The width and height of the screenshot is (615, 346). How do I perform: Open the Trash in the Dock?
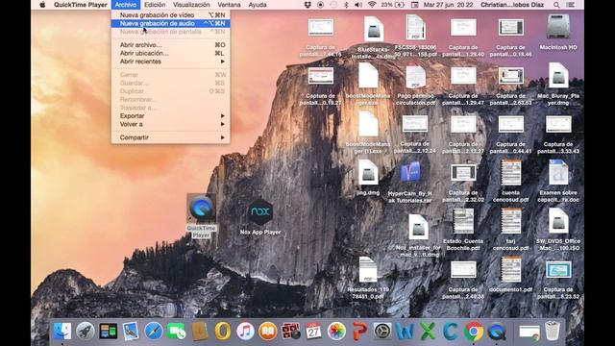coord(553,331)
